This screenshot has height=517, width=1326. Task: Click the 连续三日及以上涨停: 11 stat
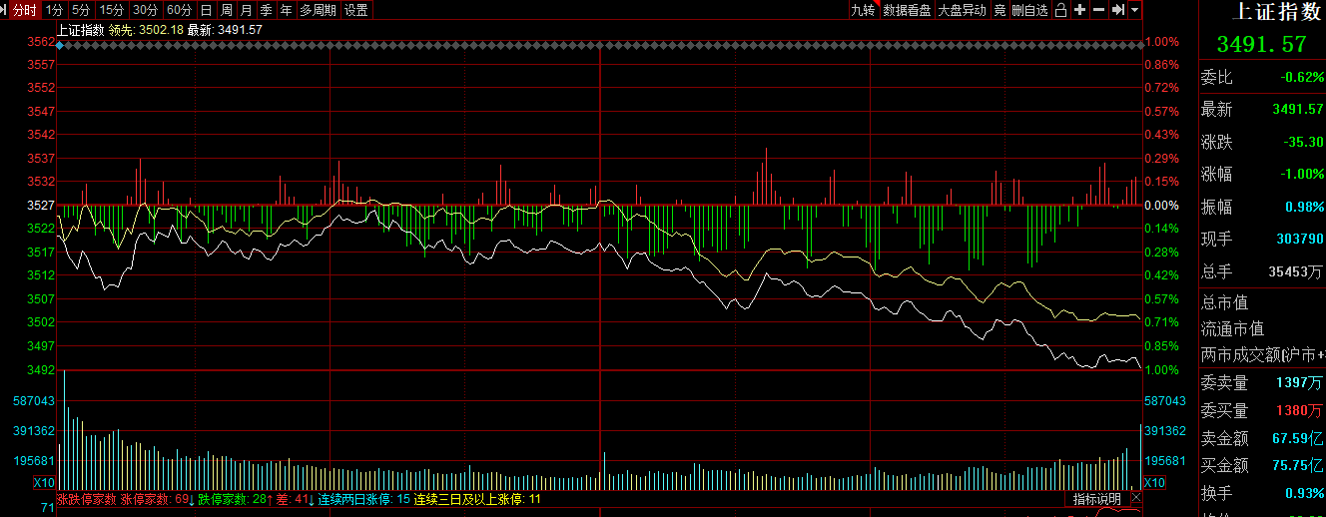[477, 498]
